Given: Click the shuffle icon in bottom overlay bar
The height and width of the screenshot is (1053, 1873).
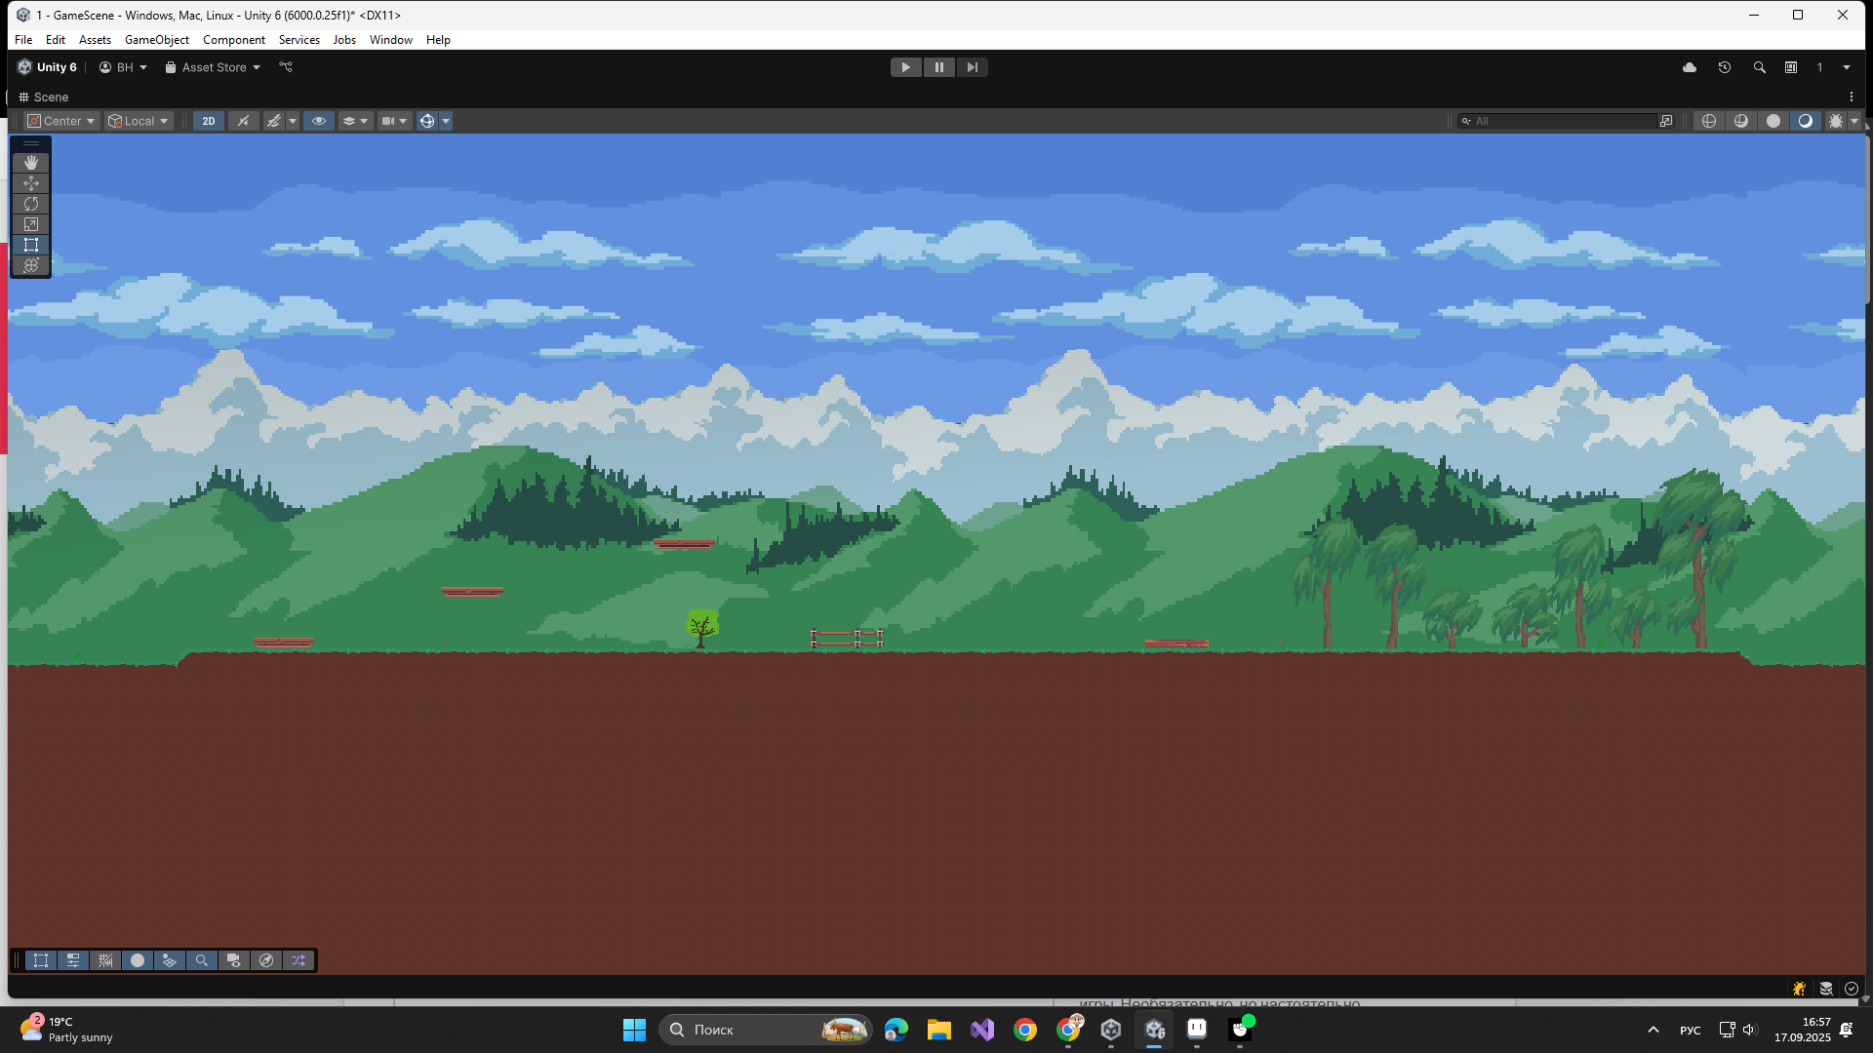Looking at the screenshot, I should [299, 960].
